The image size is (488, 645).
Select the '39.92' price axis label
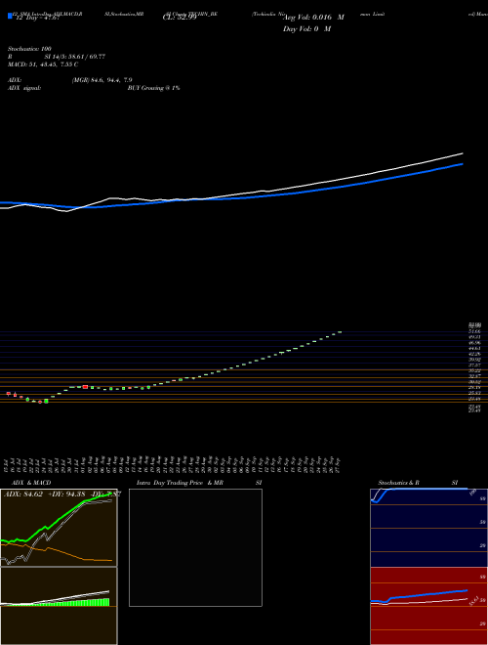click(475, 359)
